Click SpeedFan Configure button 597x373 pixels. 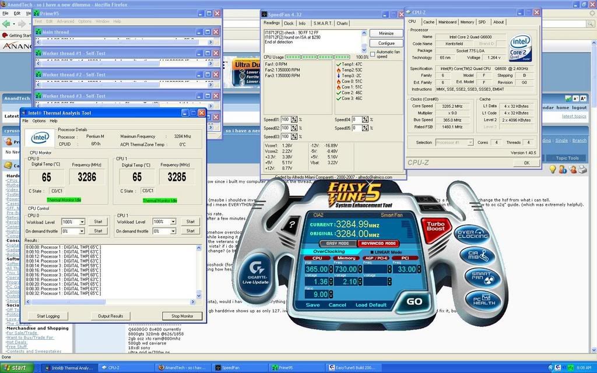click(386, 43)
